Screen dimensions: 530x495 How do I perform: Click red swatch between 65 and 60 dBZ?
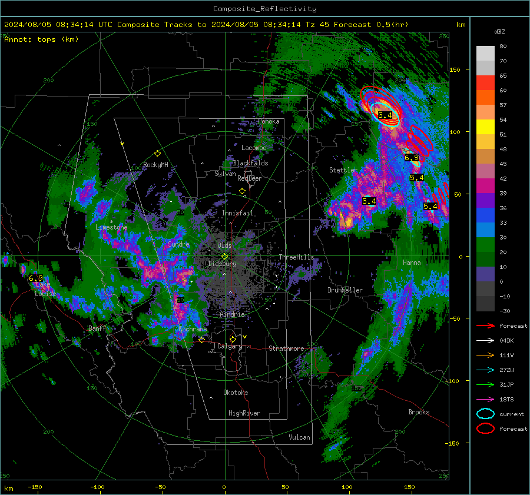click(485, 83)
